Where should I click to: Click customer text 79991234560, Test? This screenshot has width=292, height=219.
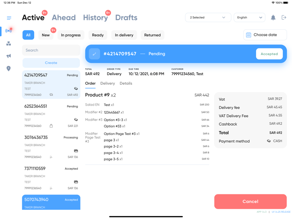click(x=187, y=74)
